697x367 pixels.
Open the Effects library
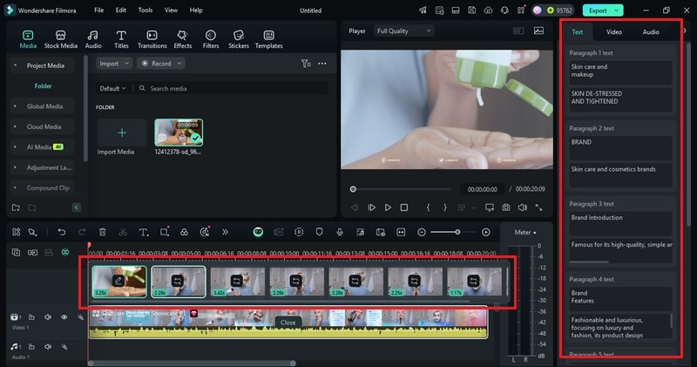click(x=182, y=39)
